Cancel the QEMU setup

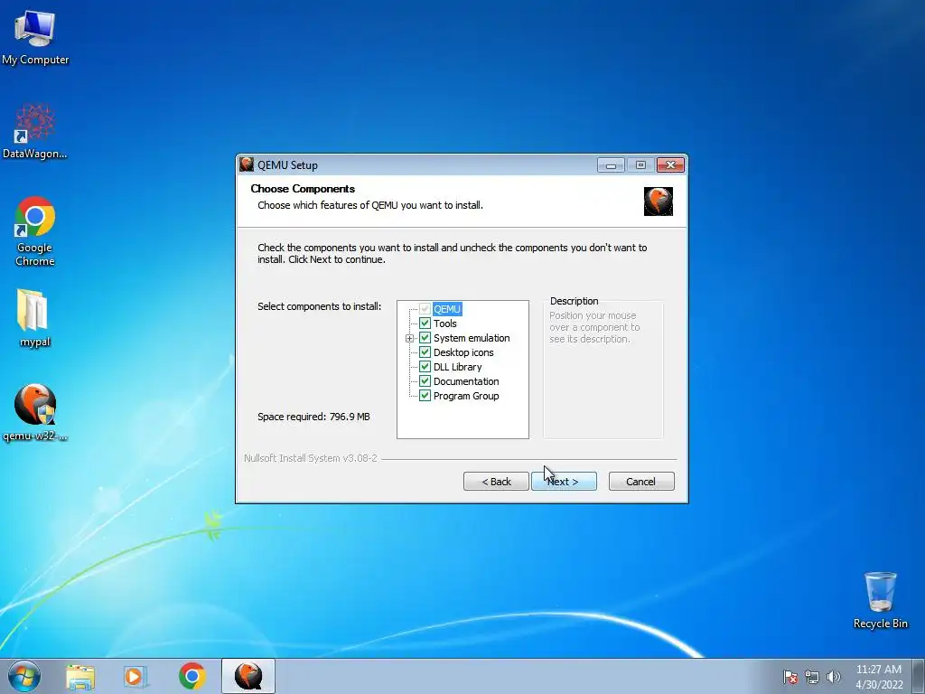(x=641, y=481)
